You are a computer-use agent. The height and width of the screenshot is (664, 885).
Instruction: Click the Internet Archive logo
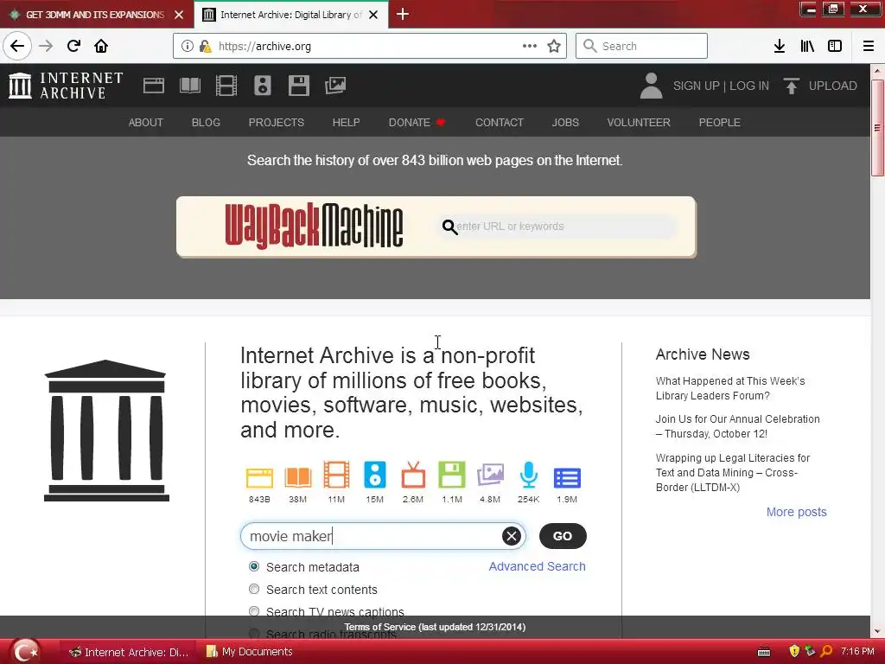[66, 86]
